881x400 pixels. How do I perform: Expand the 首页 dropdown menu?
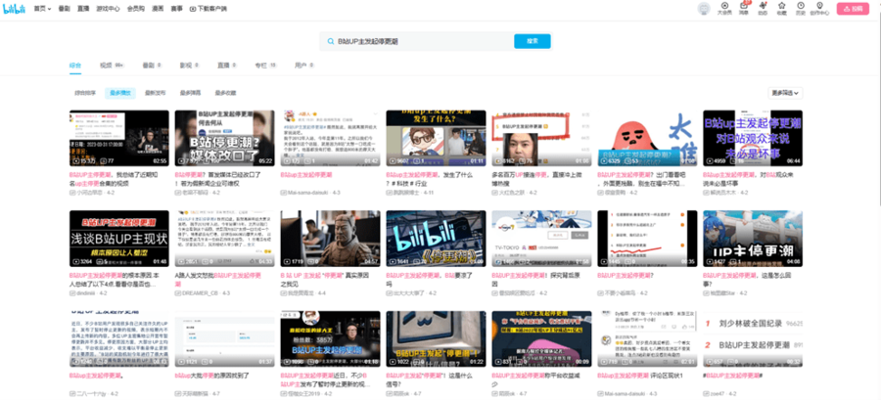pyautogui.click(x=41, y=8)
